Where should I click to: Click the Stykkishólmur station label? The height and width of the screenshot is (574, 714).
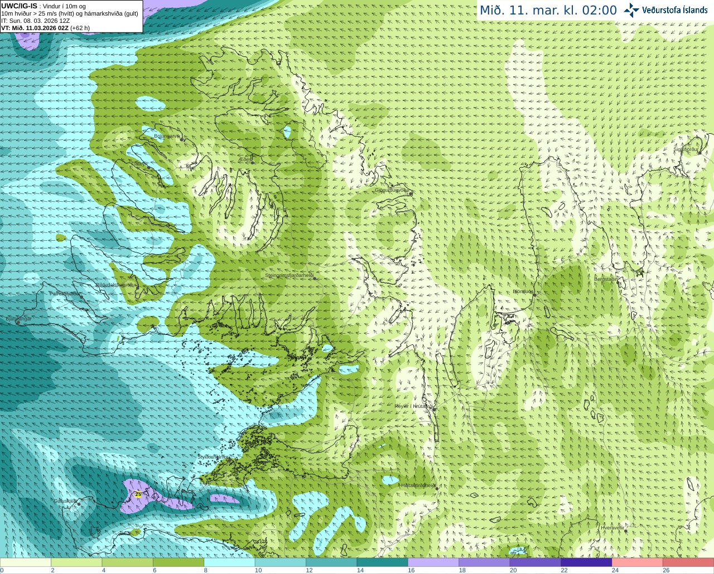point(213,457)
